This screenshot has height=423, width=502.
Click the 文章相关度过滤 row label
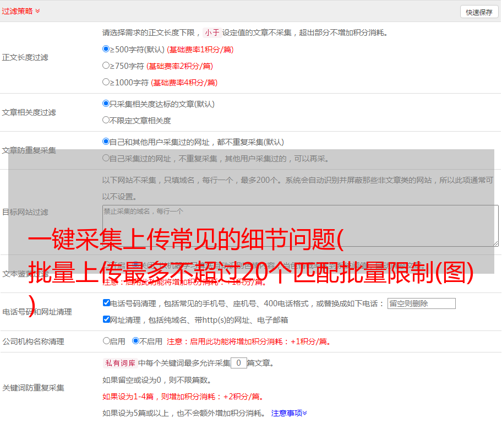coord(29,112)
